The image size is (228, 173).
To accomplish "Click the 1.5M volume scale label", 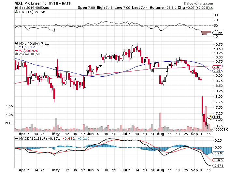I will coord(9,106).
